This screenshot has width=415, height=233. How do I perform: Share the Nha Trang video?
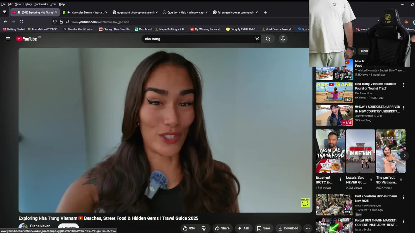point(222,228)
